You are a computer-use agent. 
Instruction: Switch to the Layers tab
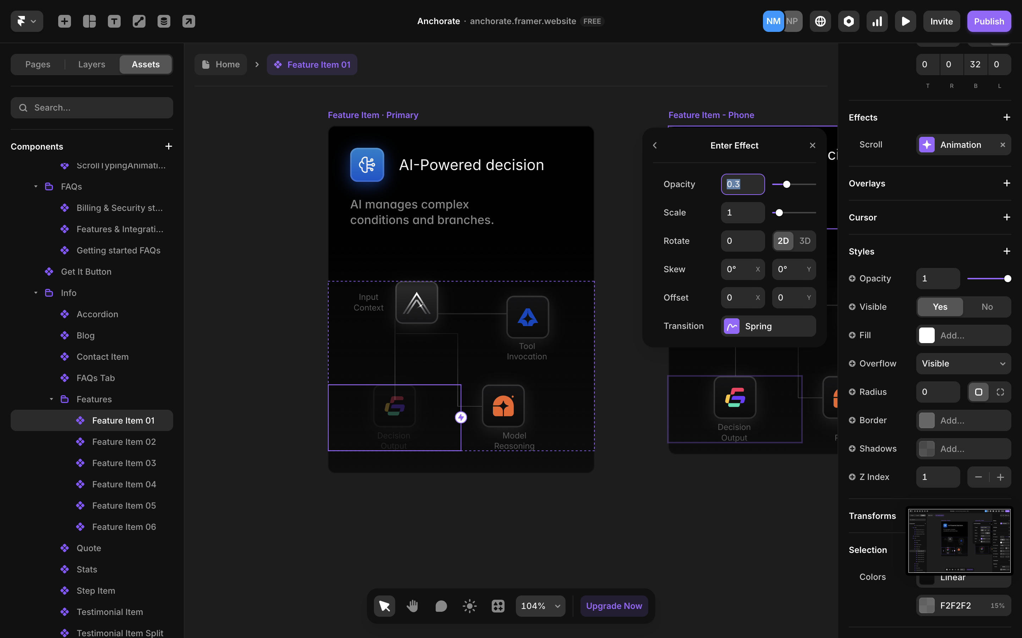pos(92,65)
